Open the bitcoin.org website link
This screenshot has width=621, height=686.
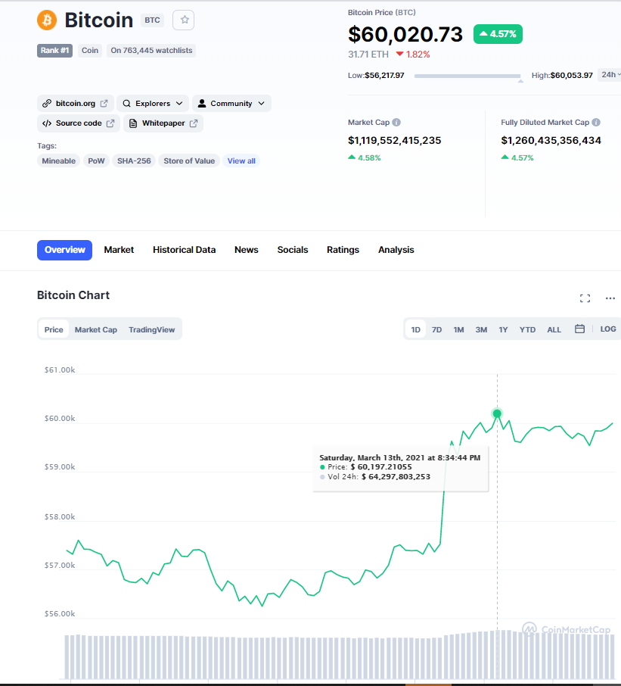click(75, 104)
